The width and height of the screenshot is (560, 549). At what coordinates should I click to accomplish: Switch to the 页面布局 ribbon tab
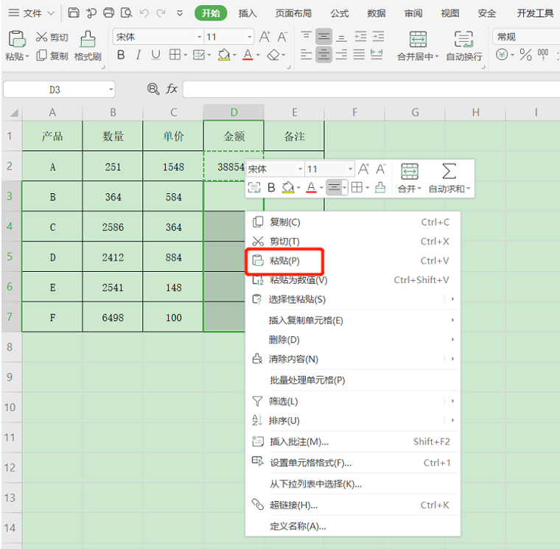pos(293,13)
